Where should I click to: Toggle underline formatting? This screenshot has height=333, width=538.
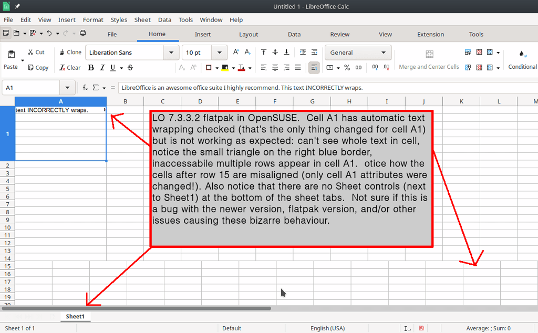tap(113, 68)
